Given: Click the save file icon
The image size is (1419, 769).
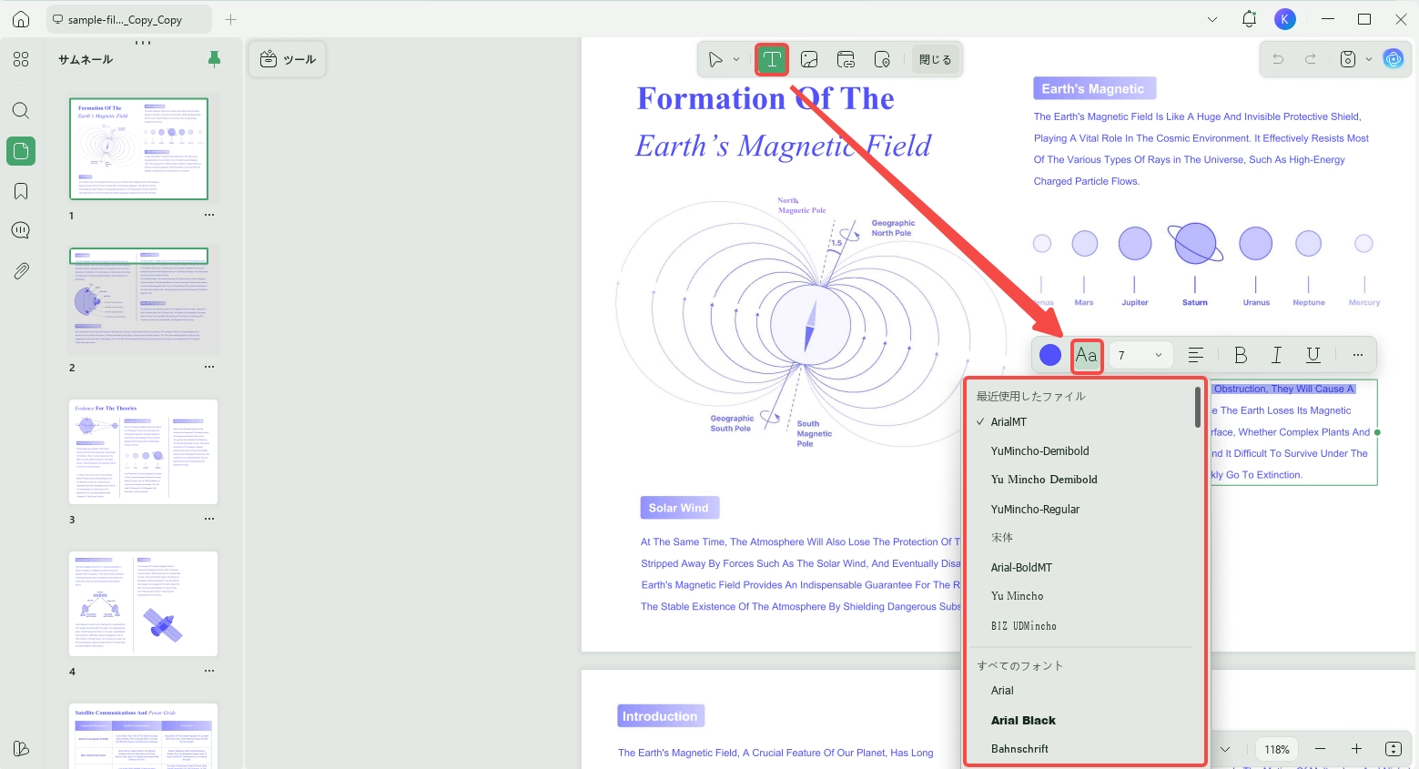Looking at the screenshot, I should [1348, 59].
